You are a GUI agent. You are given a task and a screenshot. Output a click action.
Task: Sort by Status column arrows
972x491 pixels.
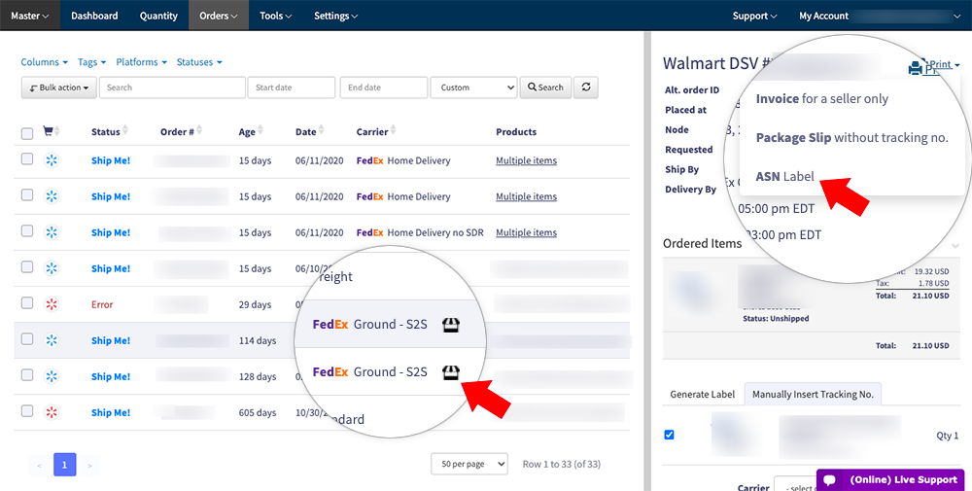coord(125,130)
